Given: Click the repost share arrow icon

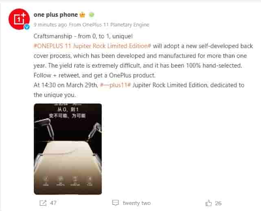Looking at the screenshot, I should pos(43,203).
